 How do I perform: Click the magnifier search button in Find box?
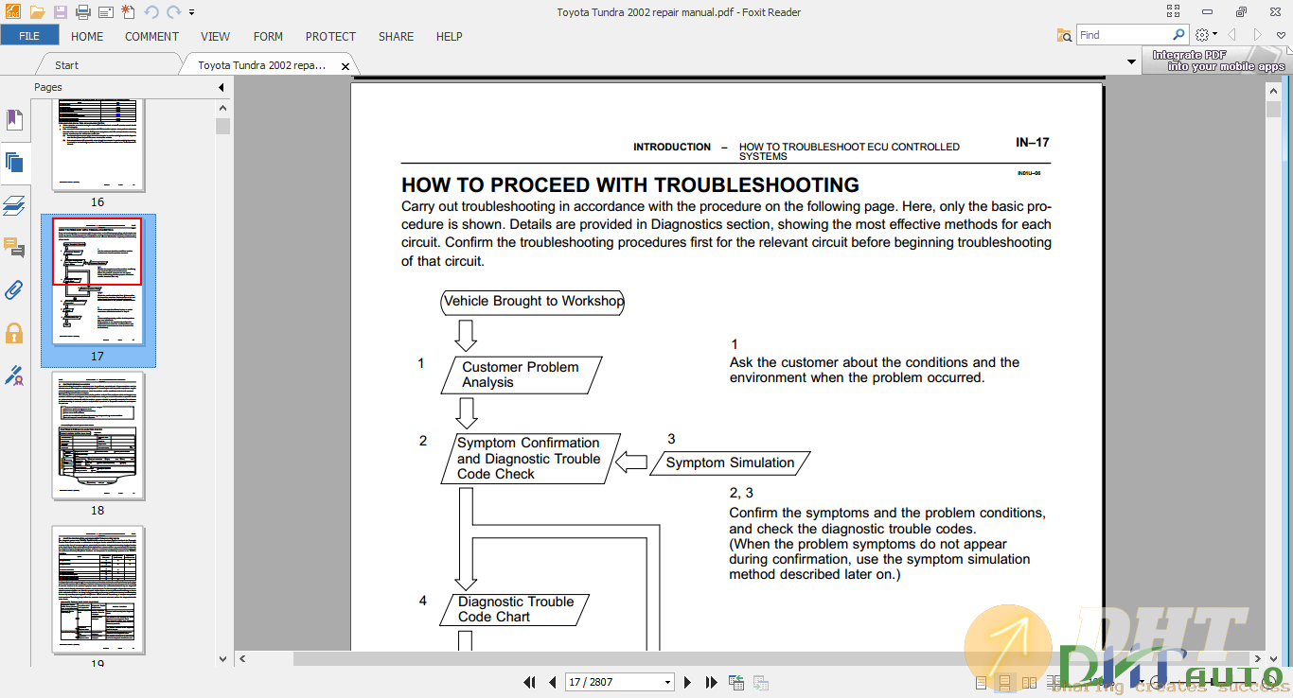pos(1179,35)
